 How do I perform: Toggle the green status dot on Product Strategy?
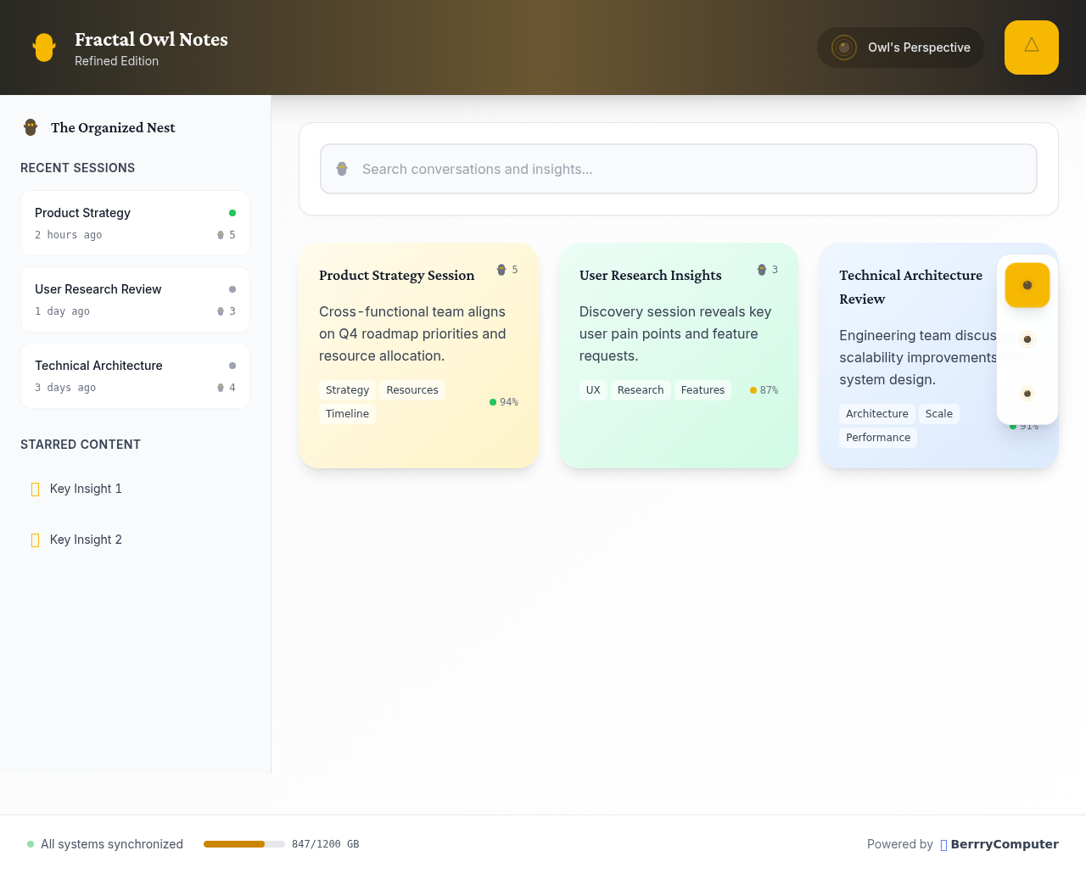[233, 213]
